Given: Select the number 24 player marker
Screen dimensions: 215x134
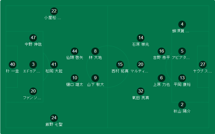Looking at the screenshot, I should pos(54,118).
